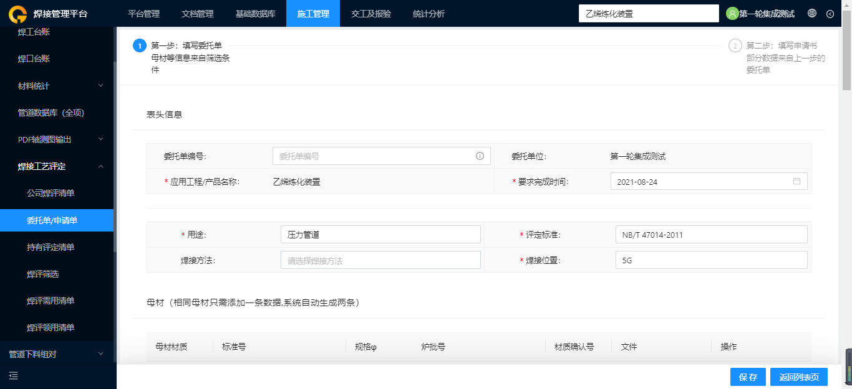The width and height of the screenshot is (852, 389).
Task: Expand 管道下料组对 submenu
Action: [x=101, y=354]
